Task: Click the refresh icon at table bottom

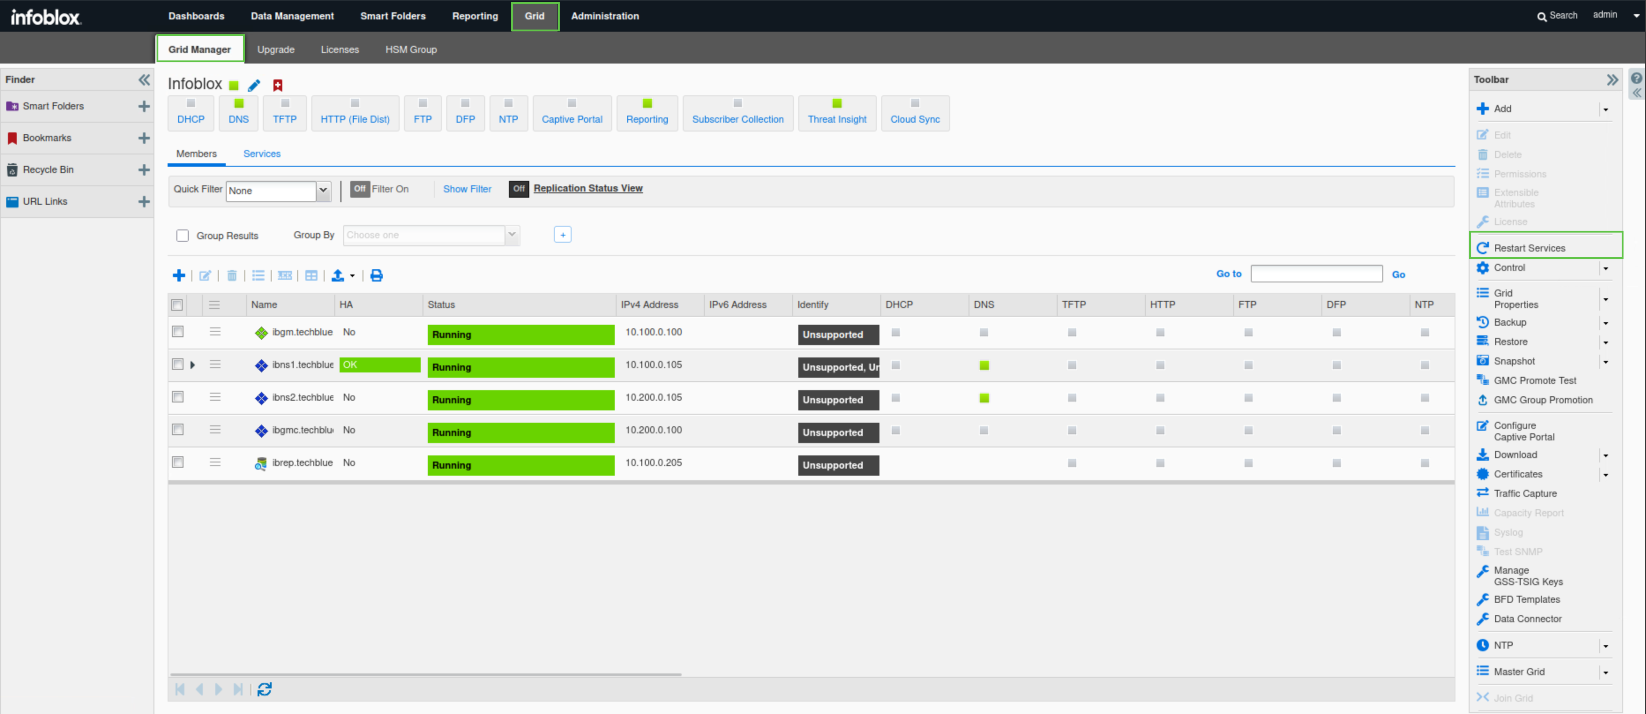Action: pos(265,689)
